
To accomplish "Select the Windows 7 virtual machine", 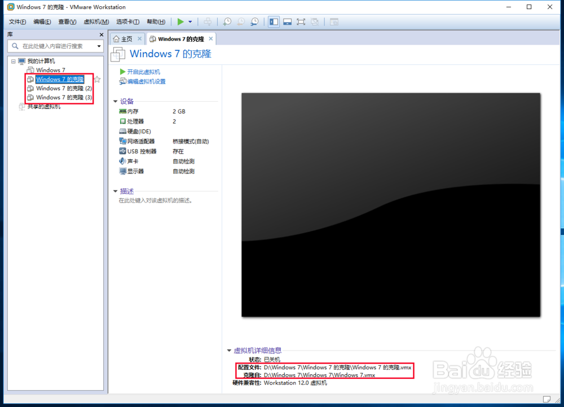I will pos(51,70).
